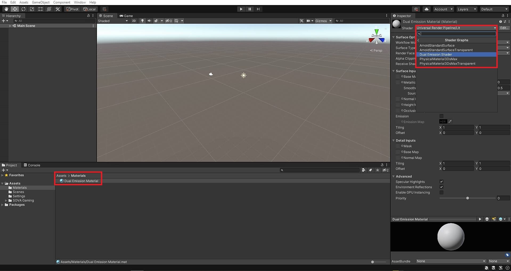Switch to the Game tab
This screenshot has height=271, width=511.
(126, 16)
